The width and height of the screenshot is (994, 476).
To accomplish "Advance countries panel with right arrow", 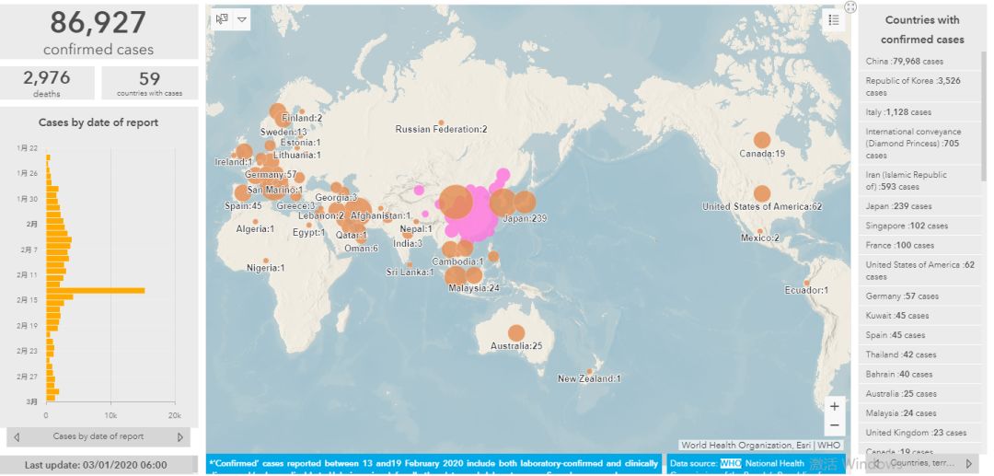I will (x=968, y=463).
